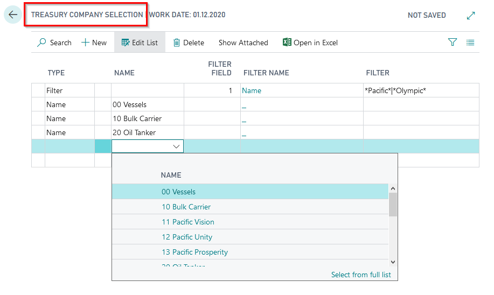The width and height of the screenshot is (494, 295).
Task: Click Show Attached in toolbar
Action: coord(243,43)
